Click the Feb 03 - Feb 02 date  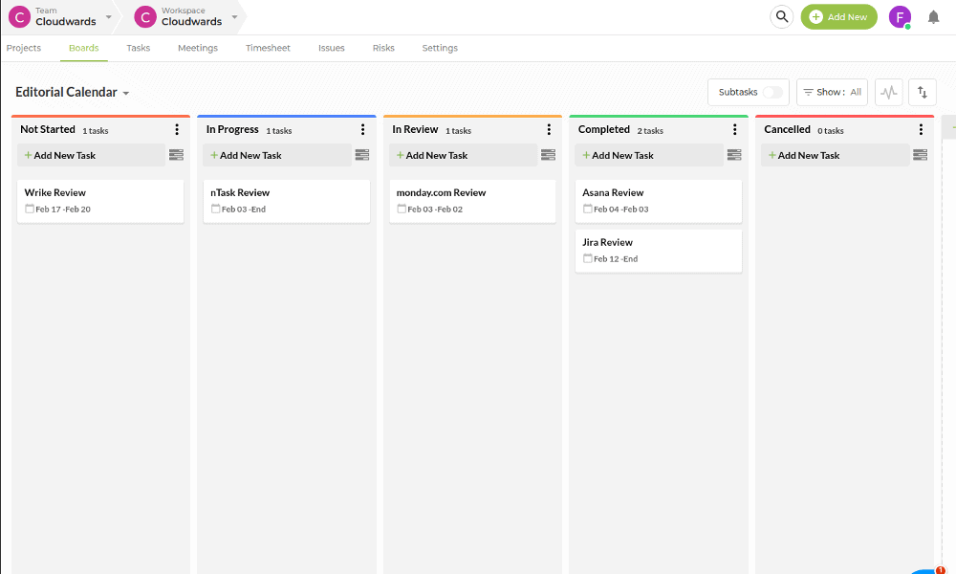coord(435,210)
